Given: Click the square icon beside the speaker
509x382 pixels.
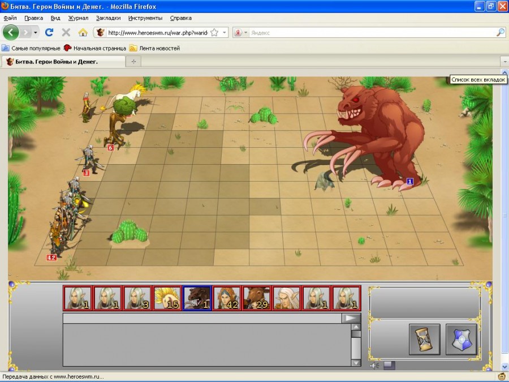Looking at the screenshot, I should [x=389, y=366].
